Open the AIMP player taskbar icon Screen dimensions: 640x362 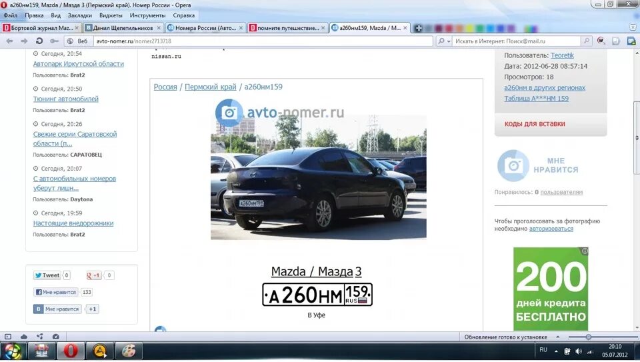[99, 351]
